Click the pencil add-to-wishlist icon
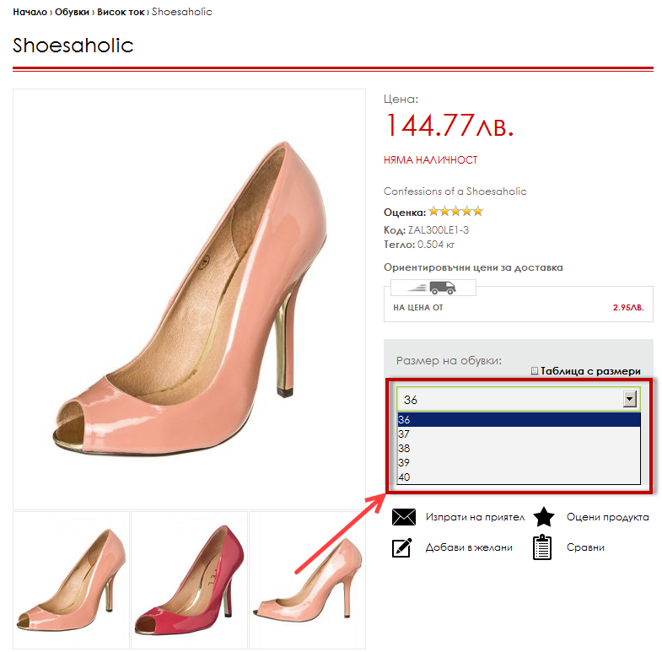Viewport: 662px width, 652px height. click(x=403, y=547)
